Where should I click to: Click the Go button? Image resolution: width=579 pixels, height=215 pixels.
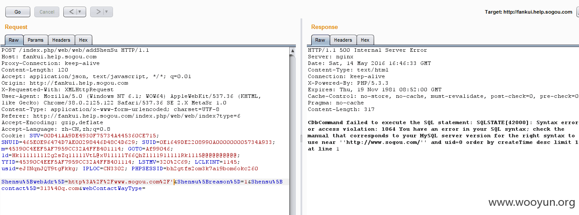pos(18,12)
